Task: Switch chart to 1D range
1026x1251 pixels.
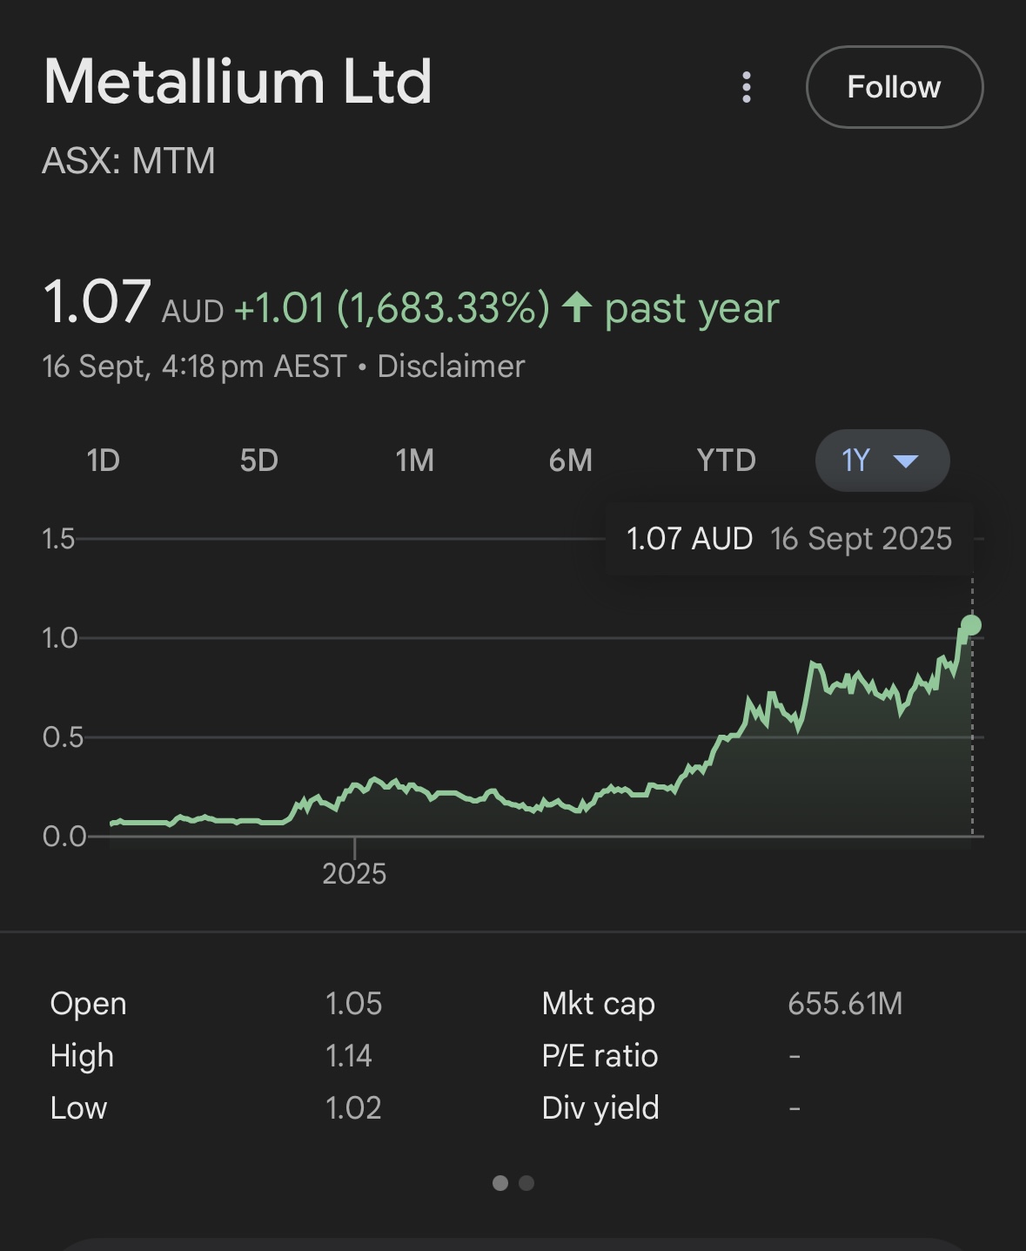Action: (x=103, y=460)
